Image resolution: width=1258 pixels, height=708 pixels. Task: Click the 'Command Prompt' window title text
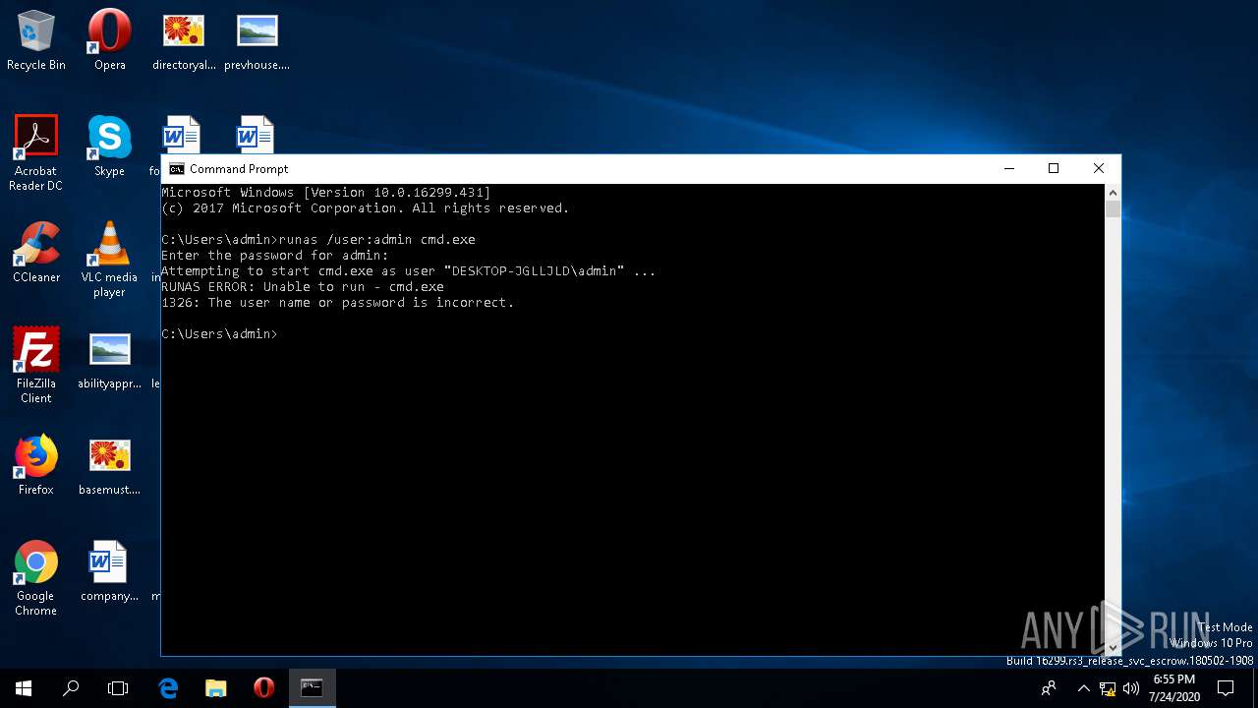pyautogui.click(x=239, y=169)
